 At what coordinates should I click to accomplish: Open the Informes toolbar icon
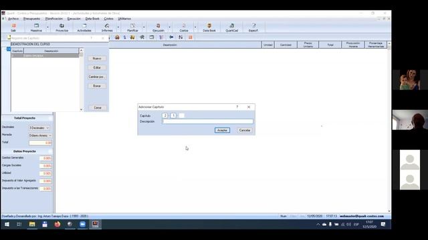pos(107,27)
